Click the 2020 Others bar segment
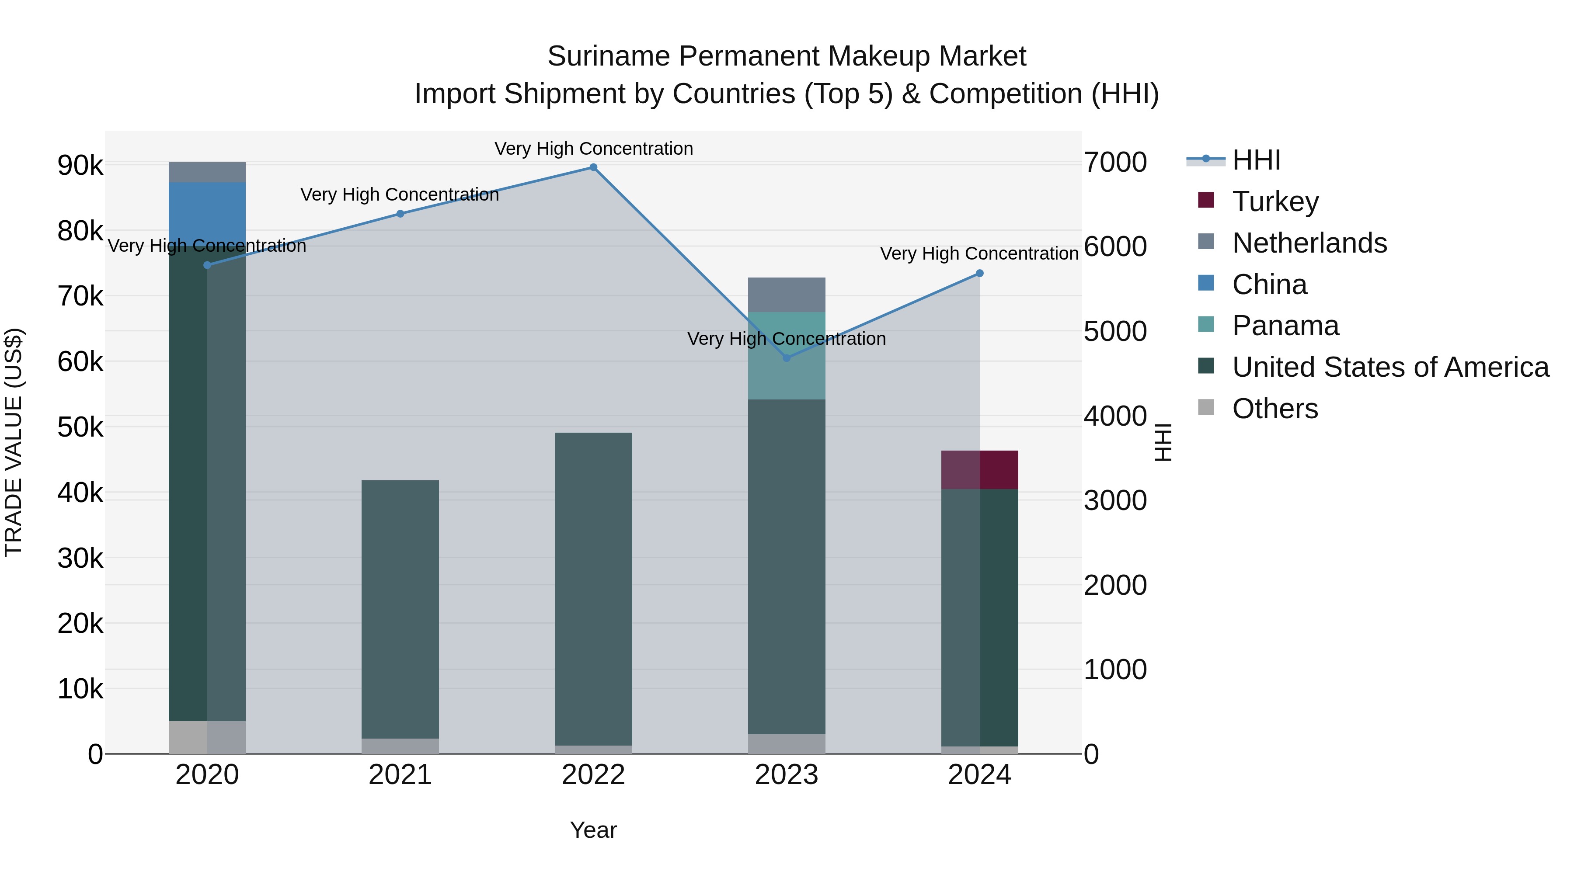Screen dimensions: 1574x885 click(207, 737)
